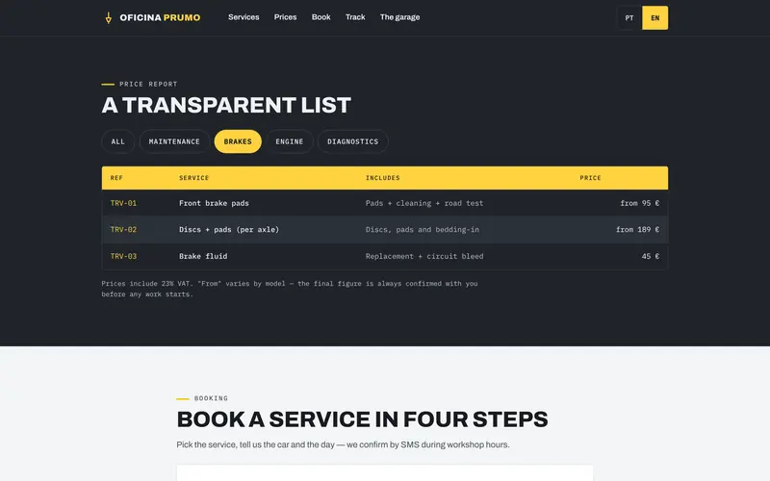Click the VAT note below the table
The height and width of the screenshot is (481, 770).
(x=290, y=290)
